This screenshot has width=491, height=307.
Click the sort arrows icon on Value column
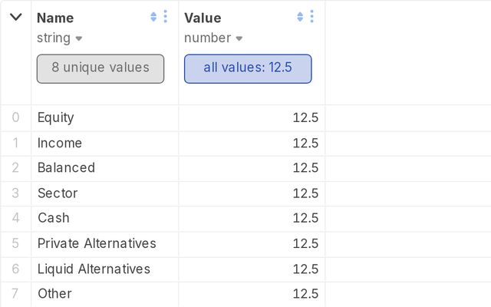pyautogui.click(x=300, y=17)
